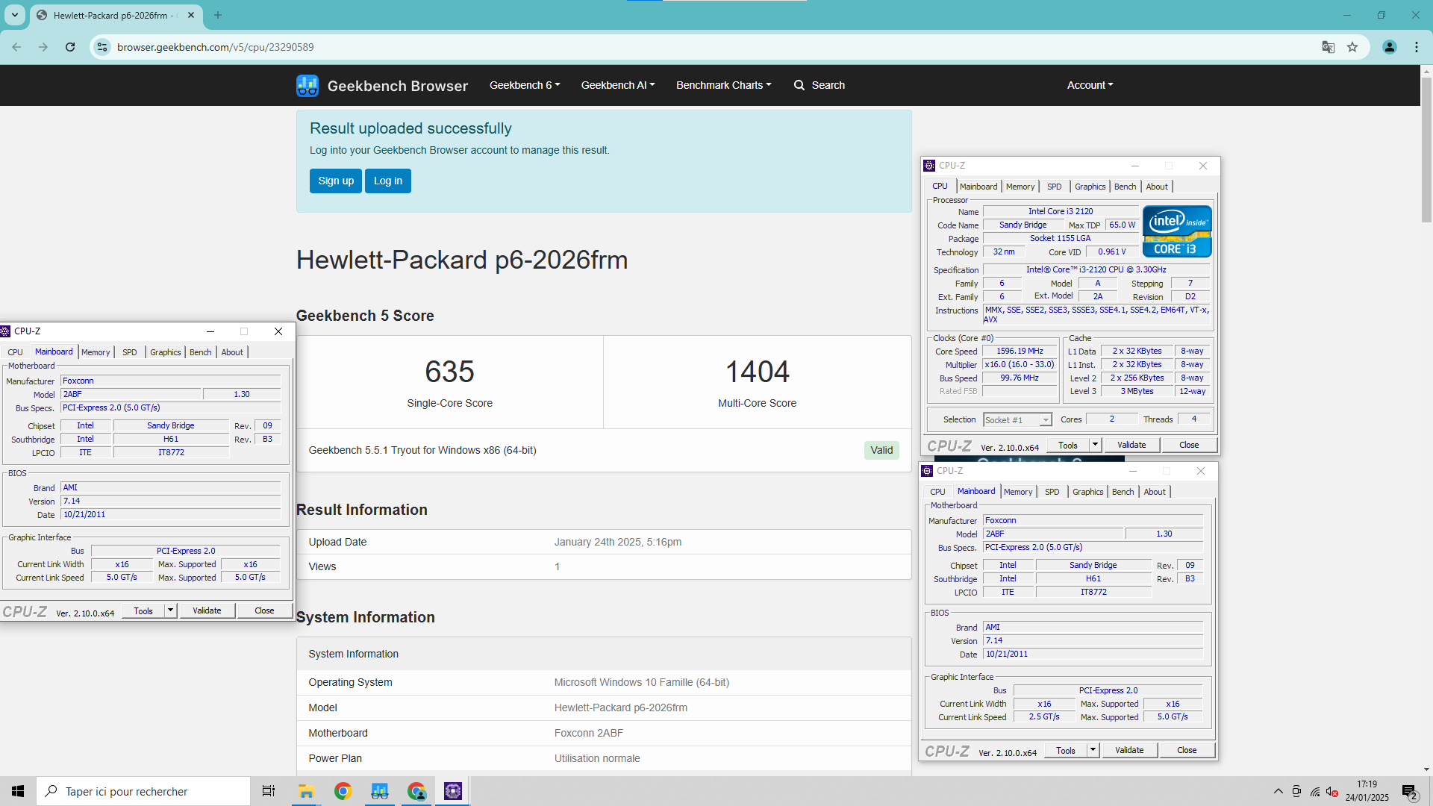Click the site information icon beside the URL
The height and width of the screenshot is (806, 1433).
[102, 47]
